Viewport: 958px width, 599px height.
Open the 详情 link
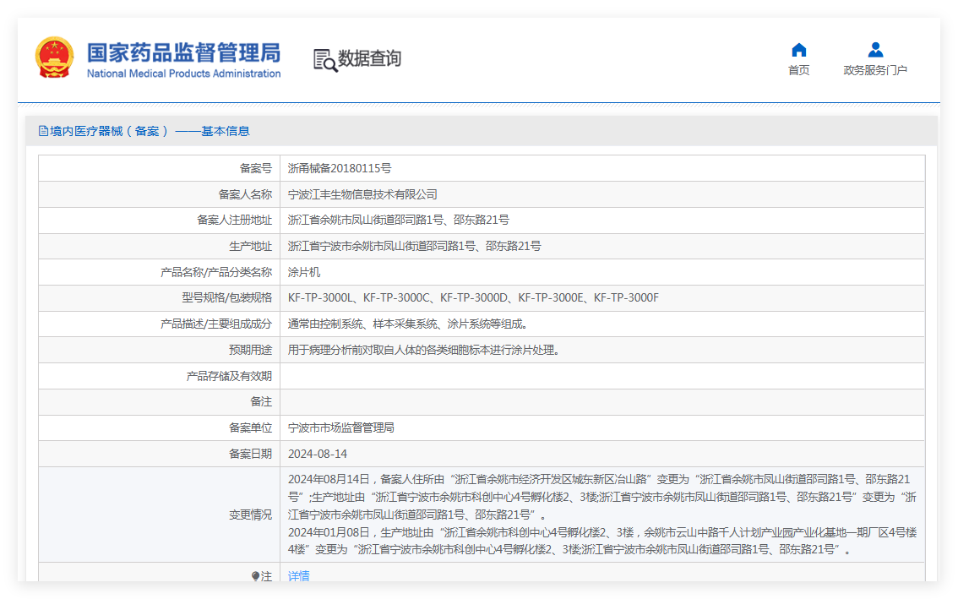pyautogui.click(x=299, y=576)
